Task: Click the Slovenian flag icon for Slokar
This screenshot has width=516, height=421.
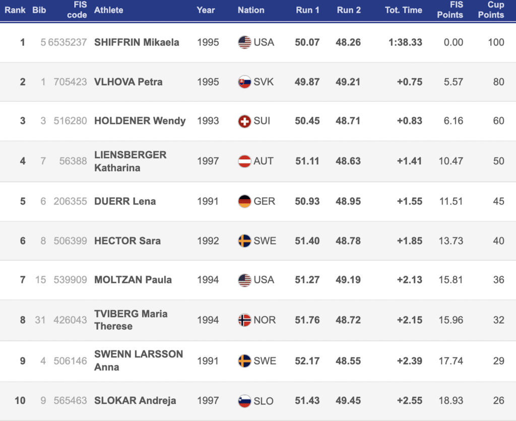Action: [244, 401]
